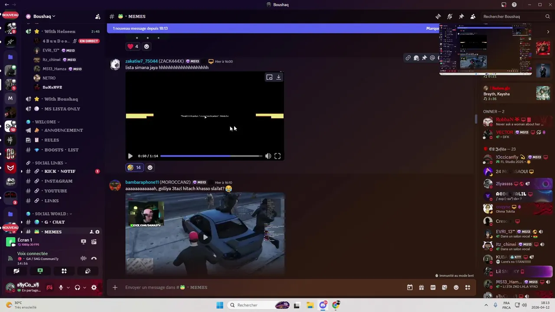This screenshot has height=312, width=555.
Task: Open microphone input options chevron
Action: (68, 287)
